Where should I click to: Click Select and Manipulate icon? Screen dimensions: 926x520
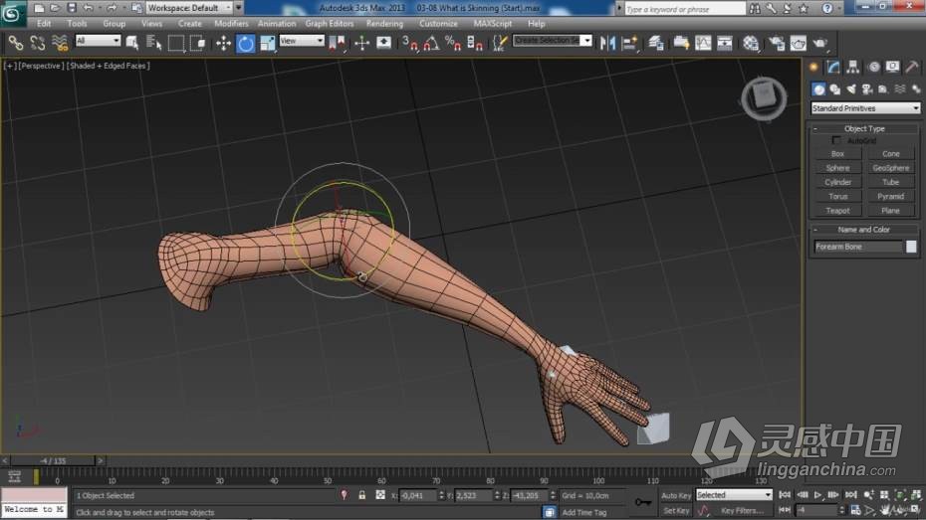tap(361, 43)
